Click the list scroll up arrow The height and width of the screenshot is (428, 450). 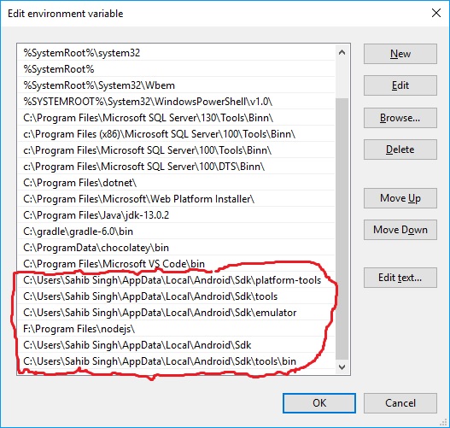(342, 52)
